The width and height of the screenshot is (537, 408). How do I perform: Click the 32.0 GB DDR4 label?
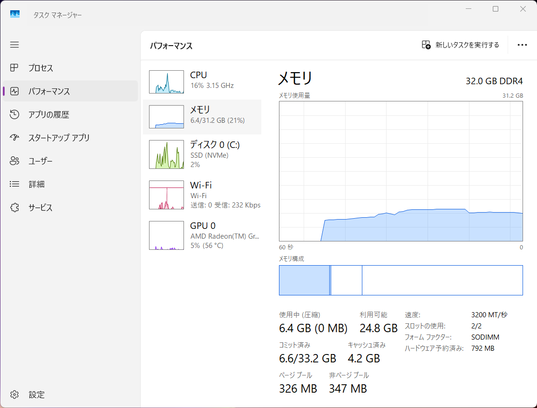(x=494, y=81)
